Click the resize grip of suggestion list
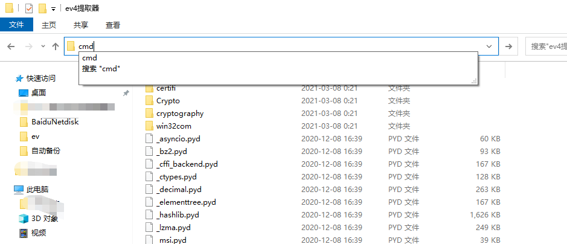This screenshot has width=567, height=244. point(474,82)
